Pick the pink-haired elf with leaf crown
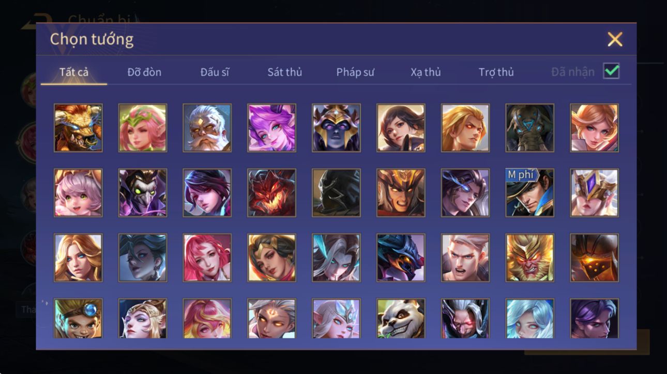Viewport: 667px width, 374px height. click(143, 128)
